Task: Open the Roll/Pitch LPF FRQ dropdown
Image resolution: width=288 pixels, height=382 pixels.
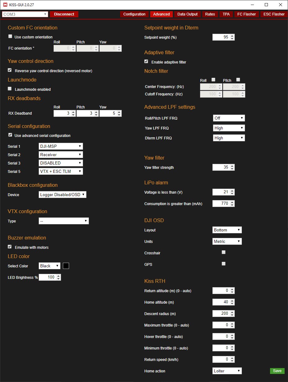Action: [x=229, y=118]
